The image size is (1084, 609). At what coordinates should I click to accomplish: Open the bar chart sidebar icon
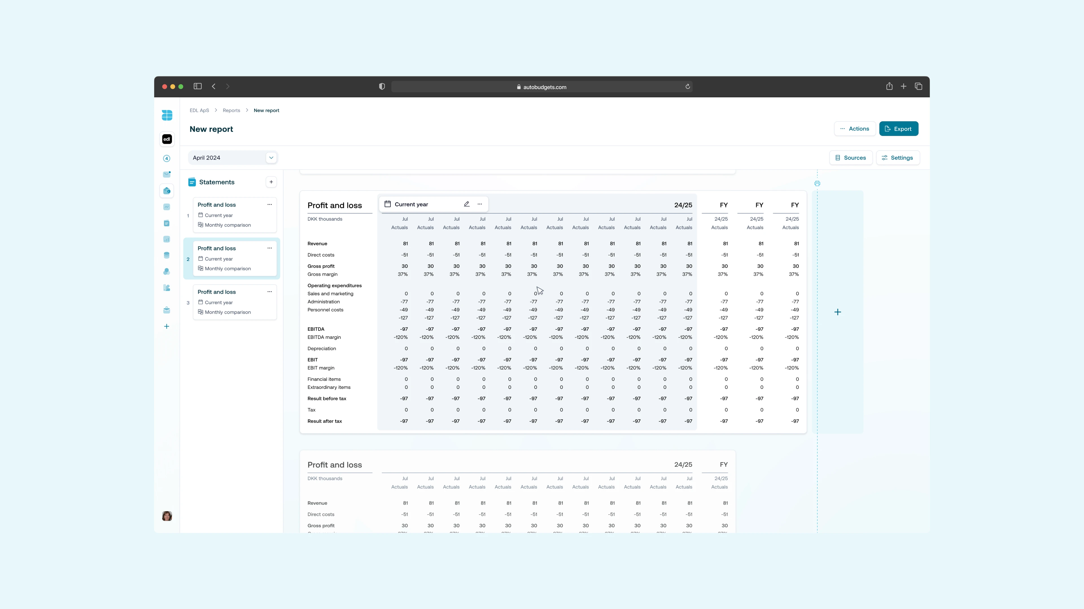coord(167,239)
